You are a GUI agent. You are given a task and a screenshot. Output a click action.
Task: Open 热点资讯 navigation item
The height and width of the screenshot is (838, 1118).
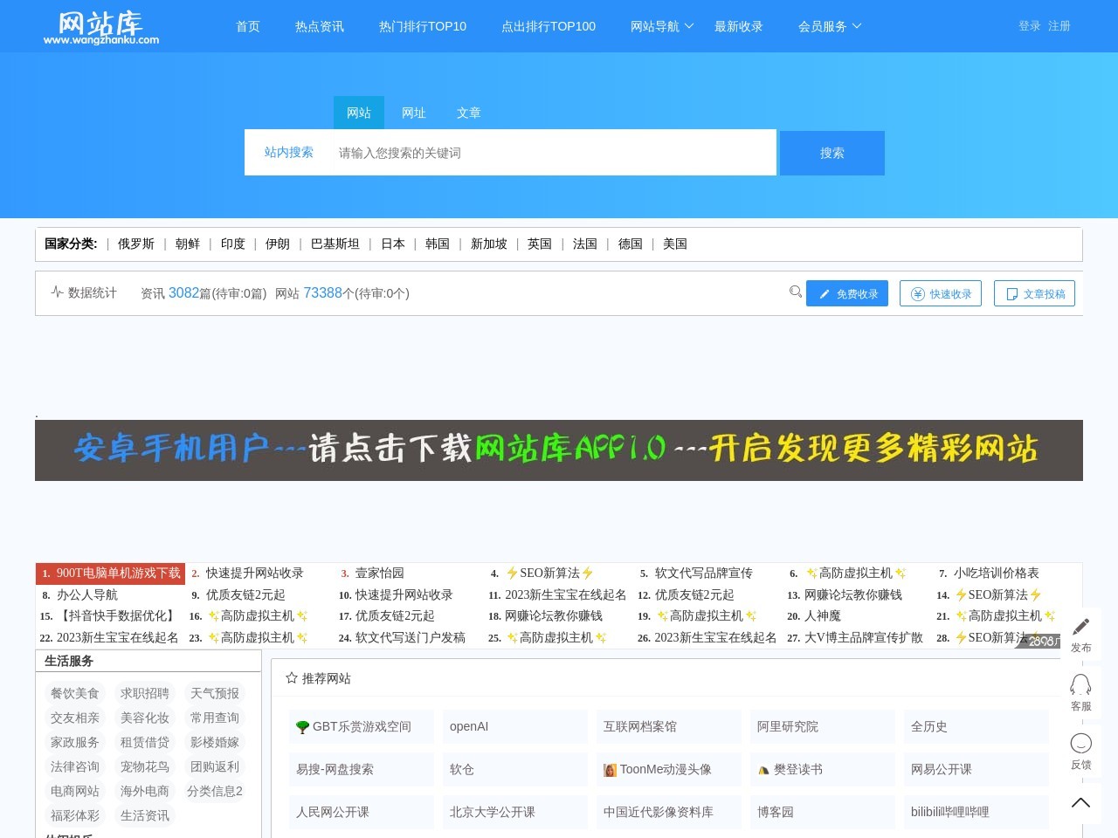point(320,26)
